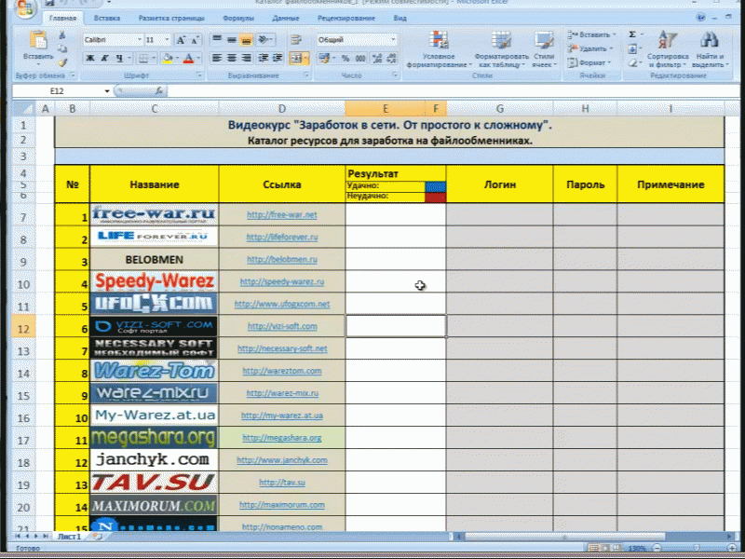Image resolution: width=745 pixels, height=559 pixels.
Task: Select the Лист1 sheet tab
Action: (69, 537)
